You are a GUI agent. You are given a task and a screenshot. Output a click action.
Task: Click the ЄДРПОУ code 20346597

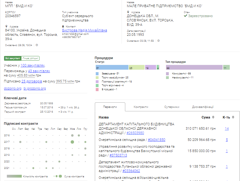coord(13,16)
